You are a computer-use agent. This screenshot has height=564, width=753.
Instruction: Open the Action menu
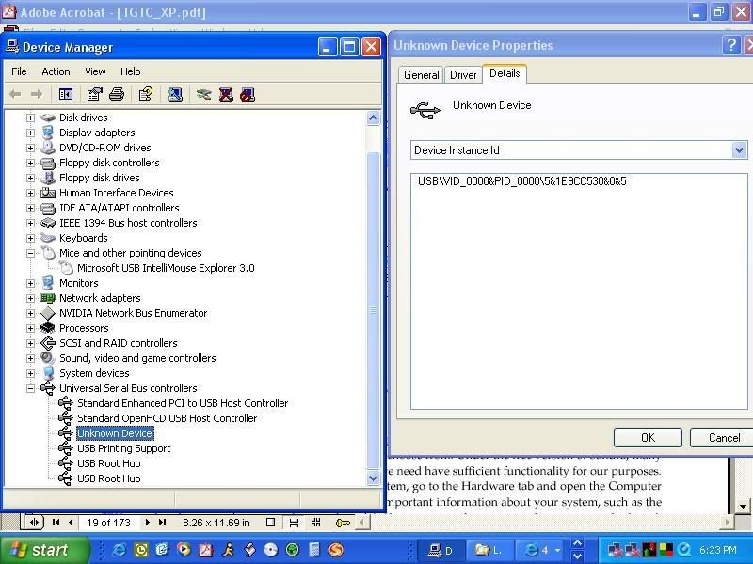point(56,71)
